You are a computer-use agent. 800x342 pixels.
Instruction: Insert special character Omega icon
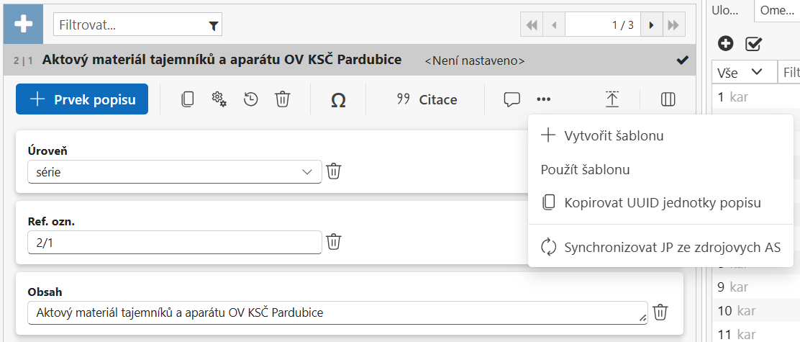coord(338,100)
